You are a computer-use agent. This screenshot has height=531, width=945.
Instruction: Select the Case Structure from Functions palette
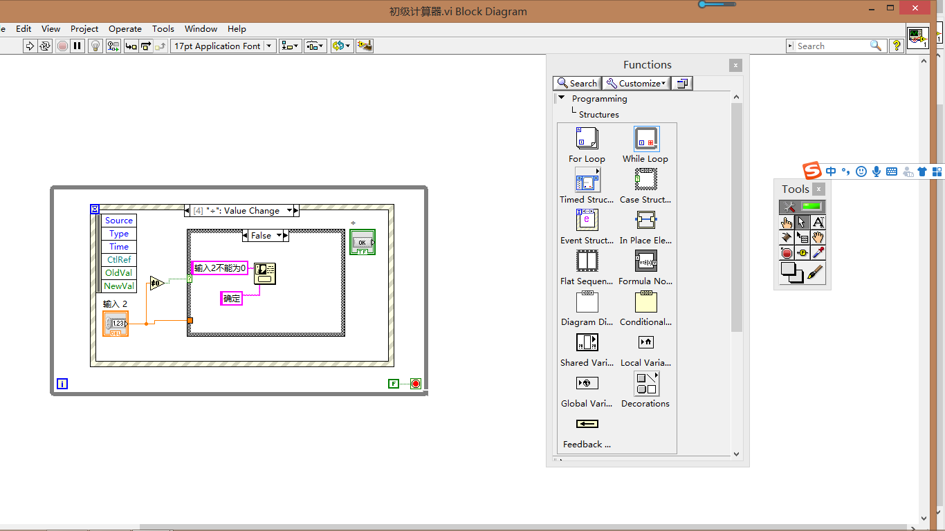[x=645, y=180]
